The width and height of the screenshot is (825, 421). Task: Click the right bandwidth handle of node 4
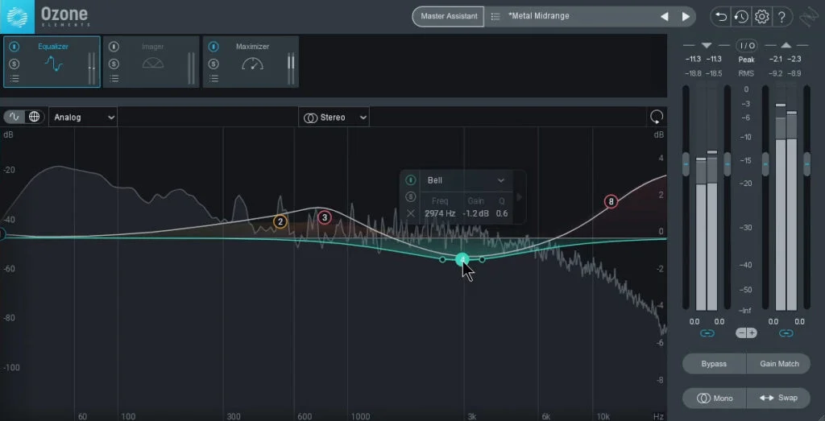482,259
